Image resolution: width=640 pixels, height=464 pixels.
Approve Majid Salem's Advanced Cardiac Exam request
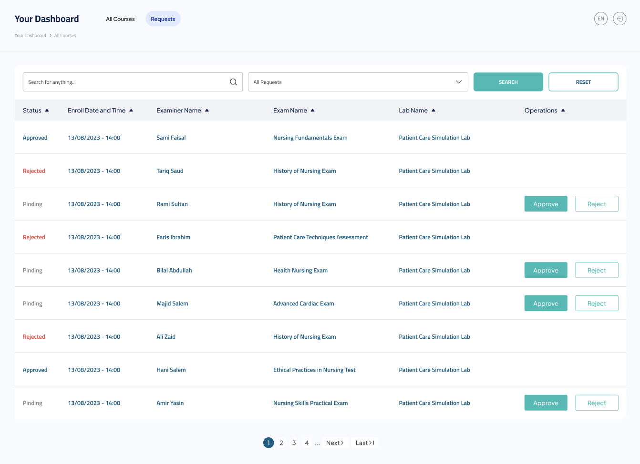(x=546, y=303)
